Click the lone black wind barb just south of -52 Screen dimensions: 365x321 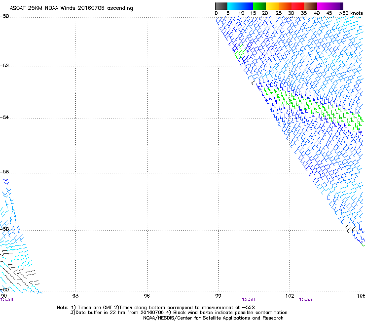(x=253, y=82)
